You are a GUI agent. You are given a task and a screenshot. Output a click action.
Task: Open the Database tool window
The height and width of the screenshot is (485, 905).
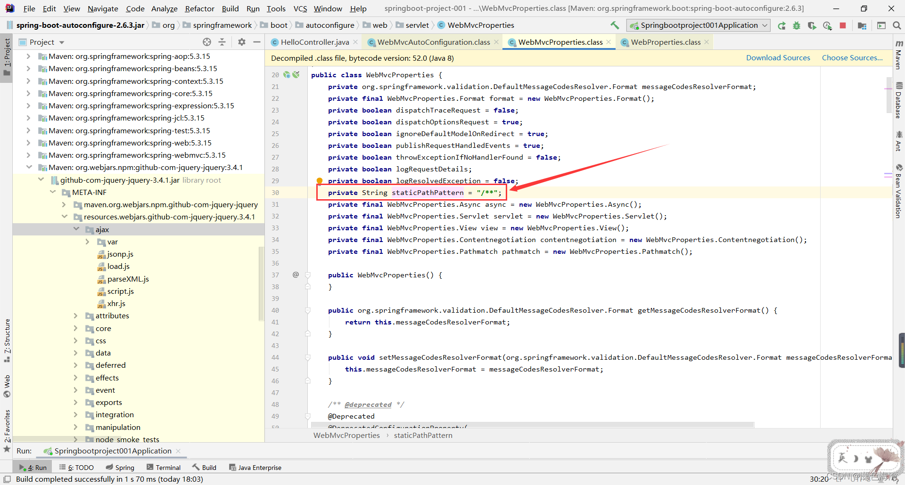[899, 100]
